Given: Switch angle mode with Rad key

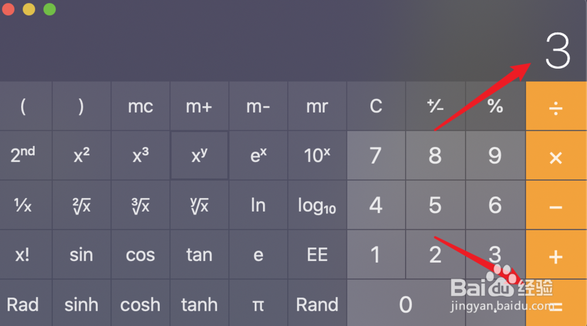Looking at the screenshot, I should (x=23, y=304).
